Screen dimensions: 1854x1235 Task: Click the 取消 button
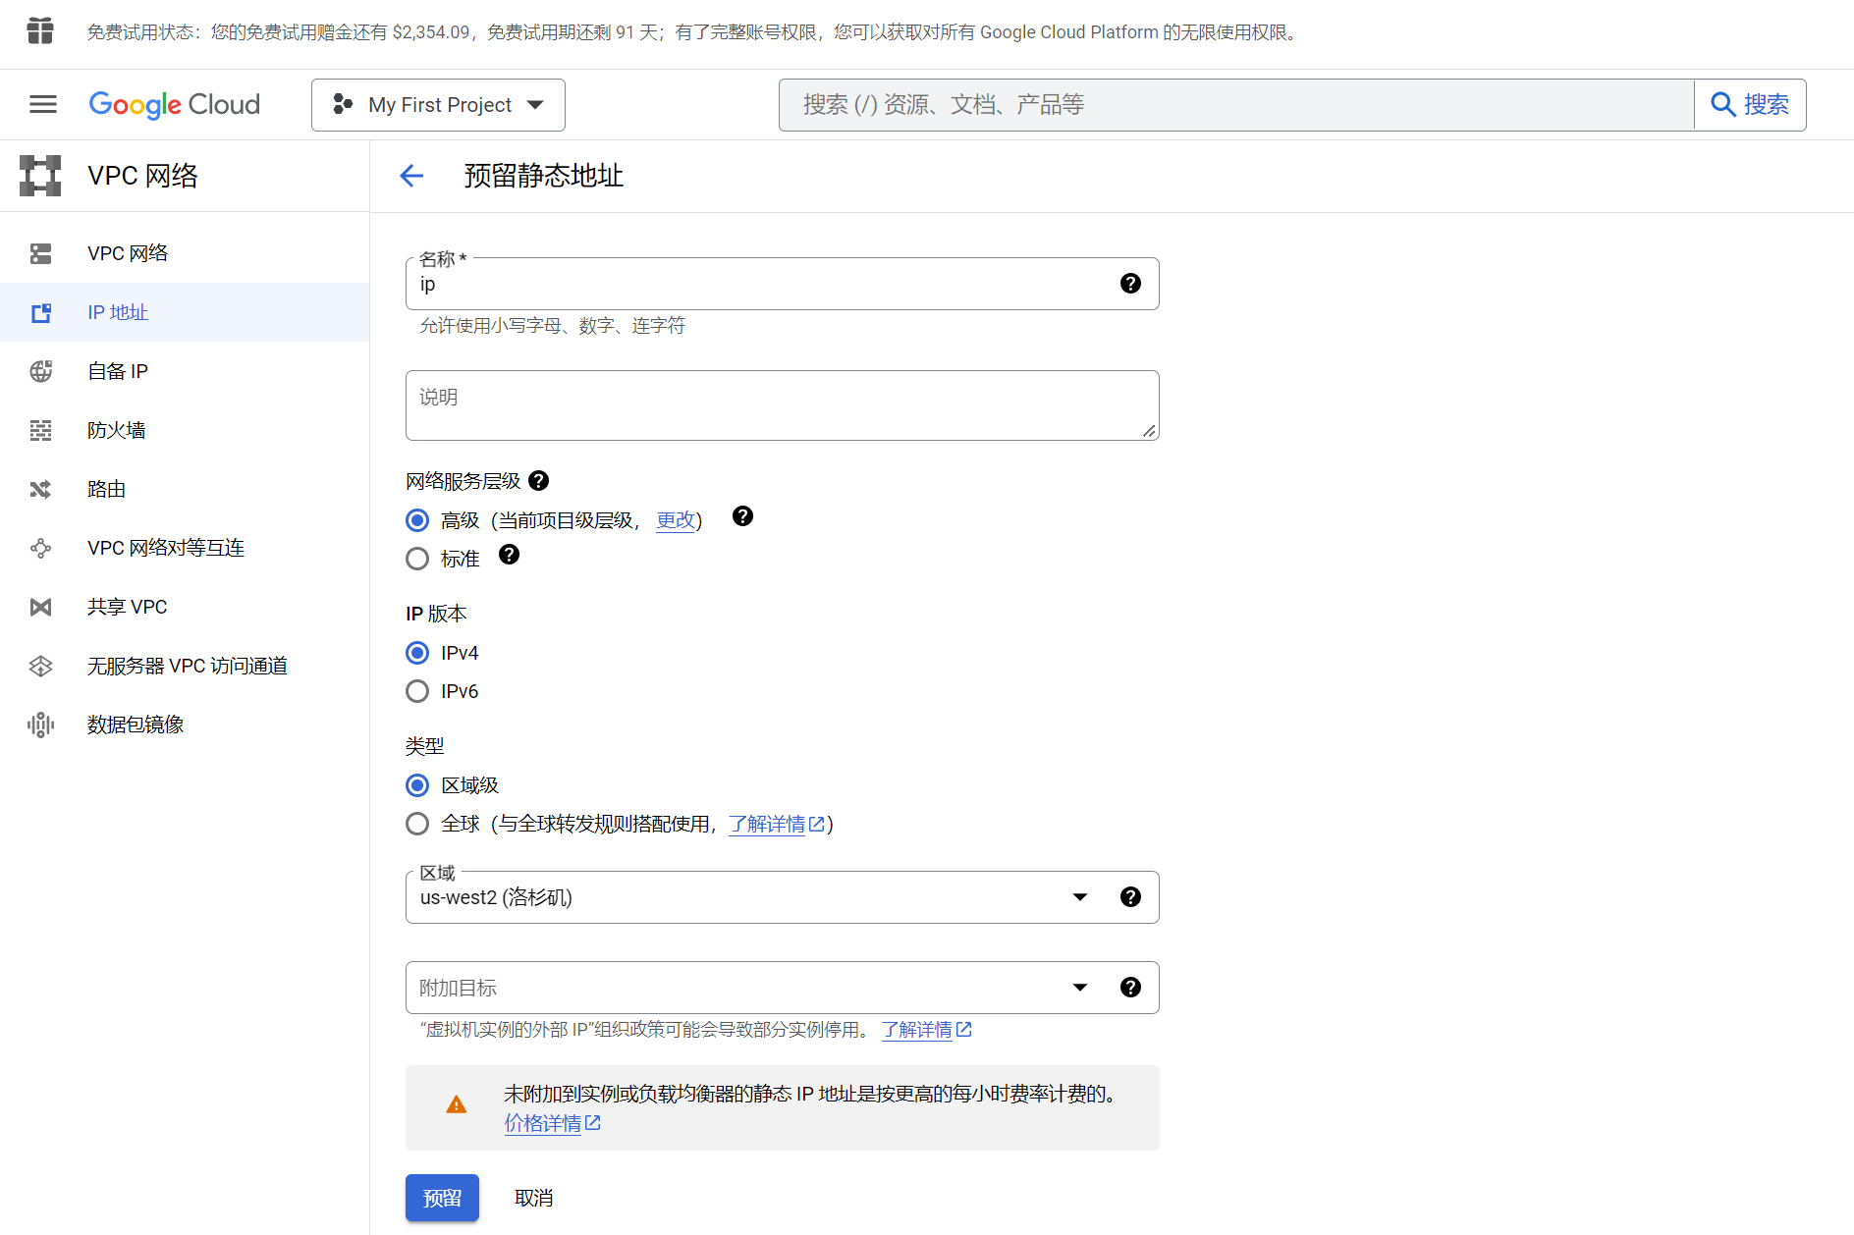tap(533, 1198)
